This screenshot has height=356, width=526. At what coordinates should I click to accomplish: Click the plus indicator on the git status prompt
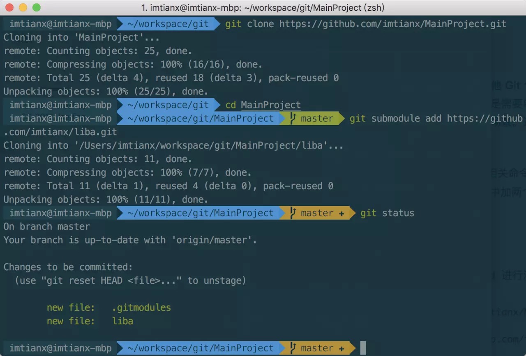pos(341,214)
